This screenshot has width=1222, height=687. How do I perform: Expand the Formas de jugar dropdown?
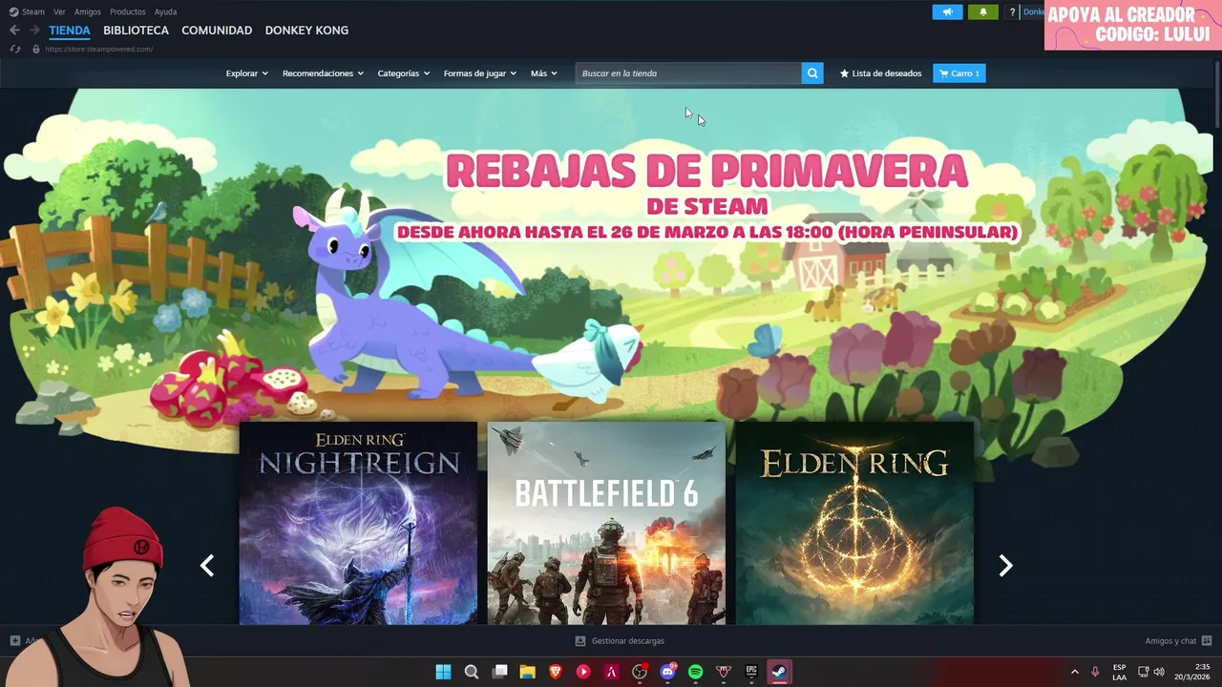[x=479, y=73]
